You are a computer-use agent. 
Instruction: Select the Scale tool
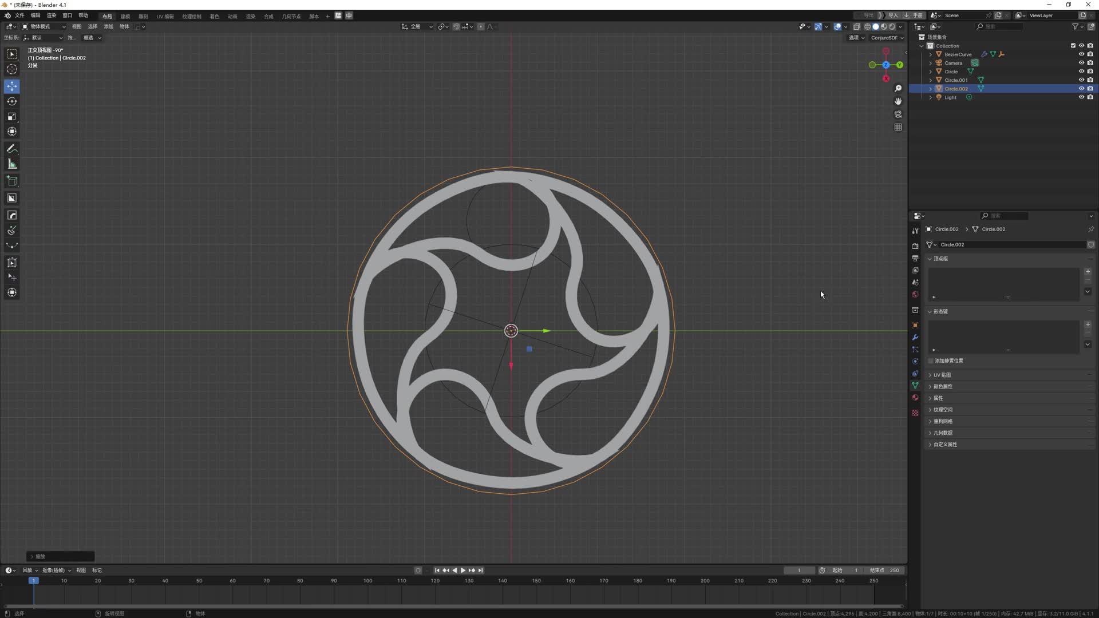coord(12,117)
